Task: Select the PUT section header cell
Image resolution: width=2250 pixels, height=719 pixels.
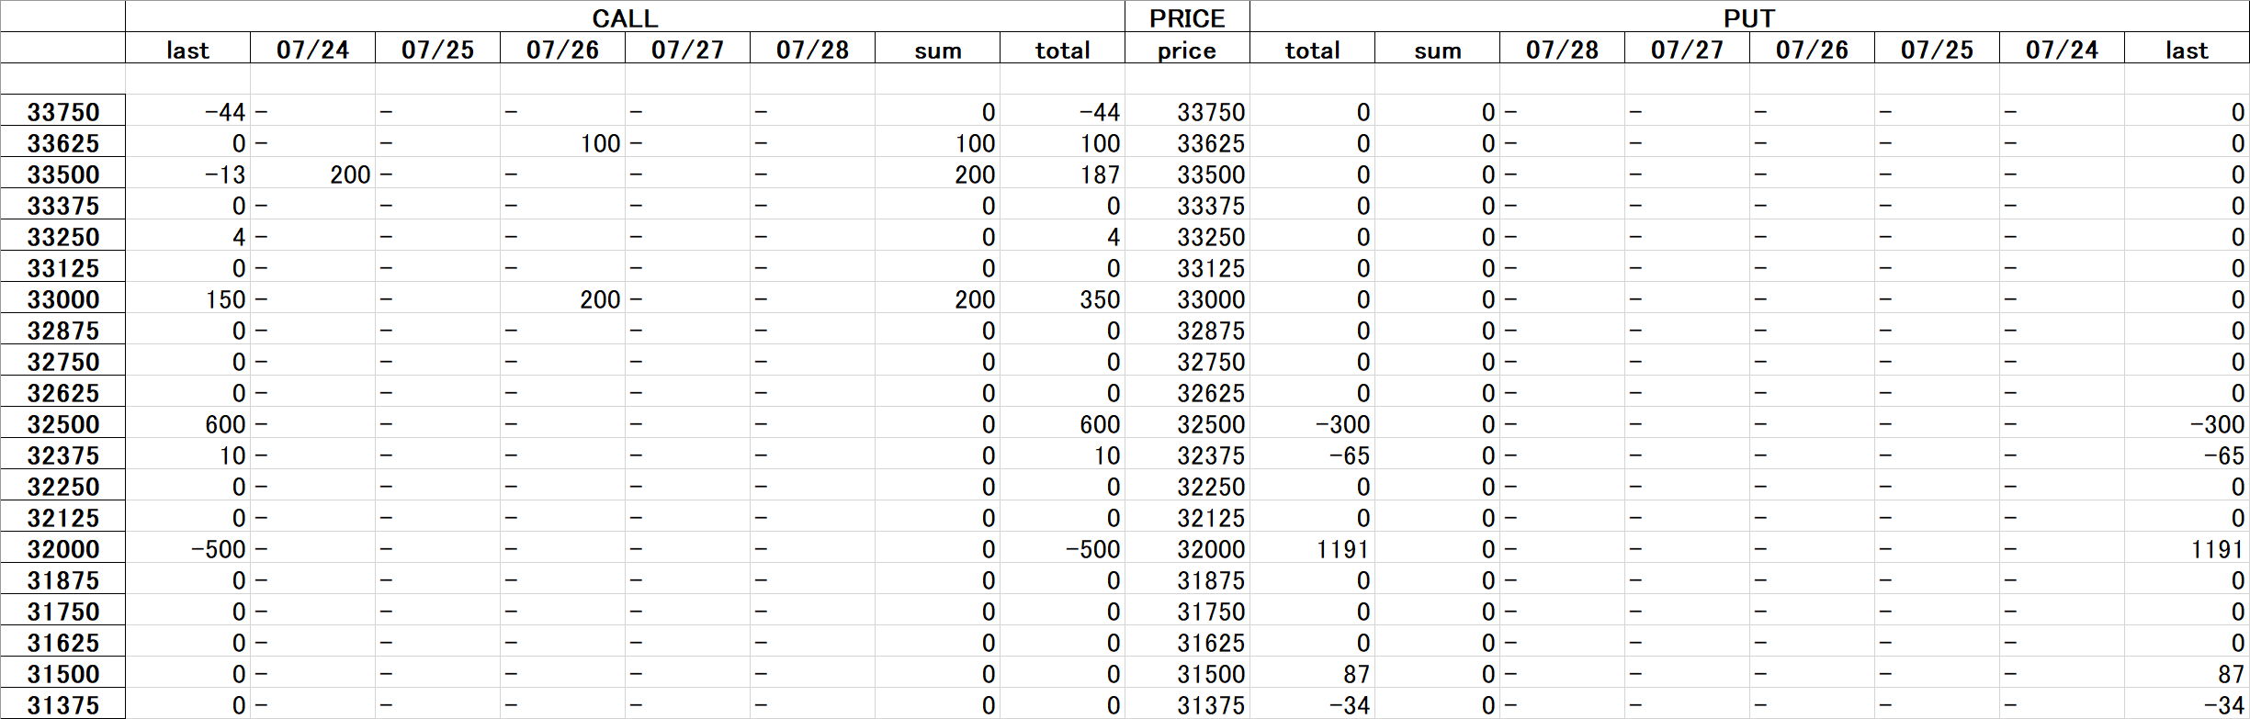Action: tap(1749, 17)
